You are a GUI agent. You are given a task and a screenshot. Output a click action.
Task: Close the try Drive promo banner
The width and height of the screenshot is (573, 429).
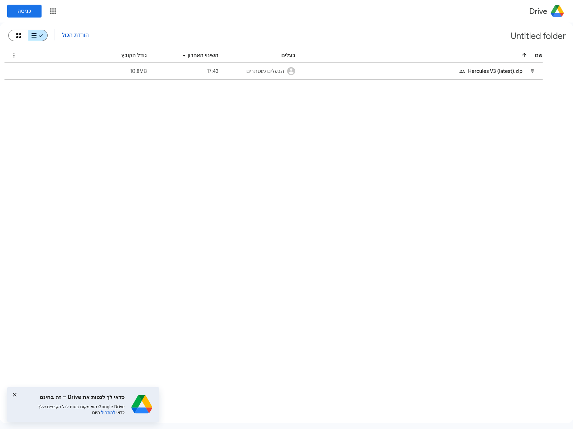15,395
